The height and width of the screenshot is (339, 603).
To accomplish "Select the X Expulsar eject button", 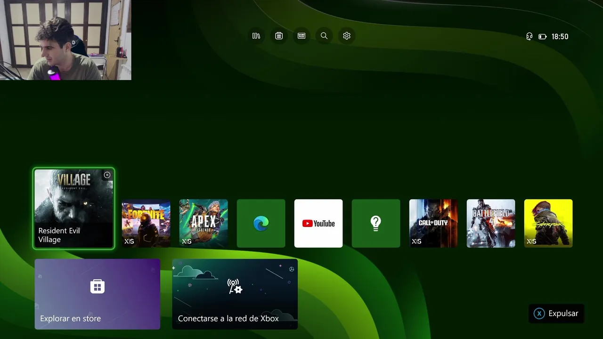I will [556, 314].
